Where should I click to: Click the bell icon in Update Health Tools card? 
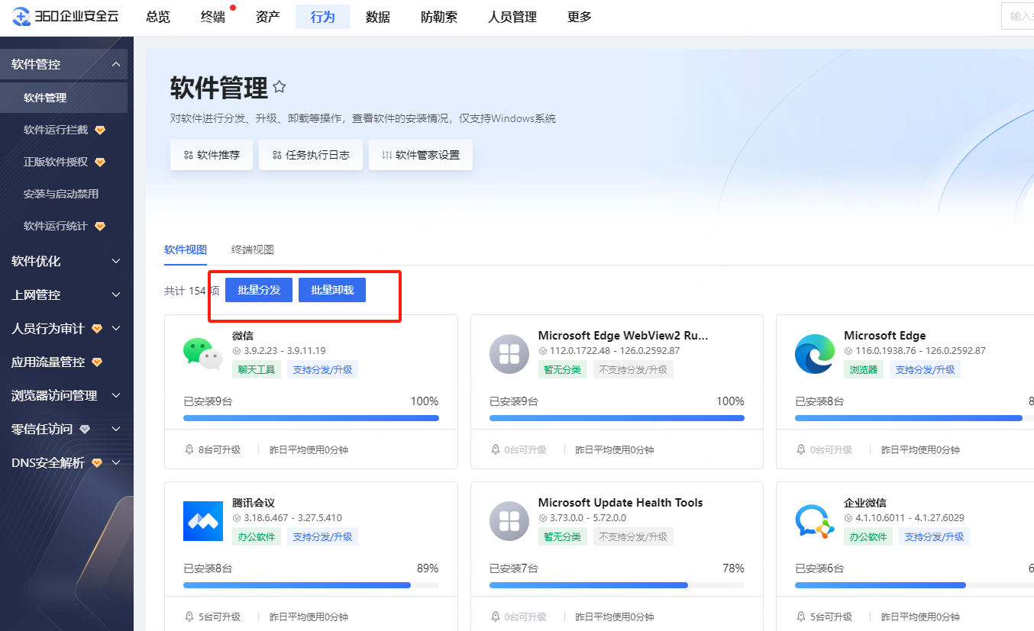(496, 617)
